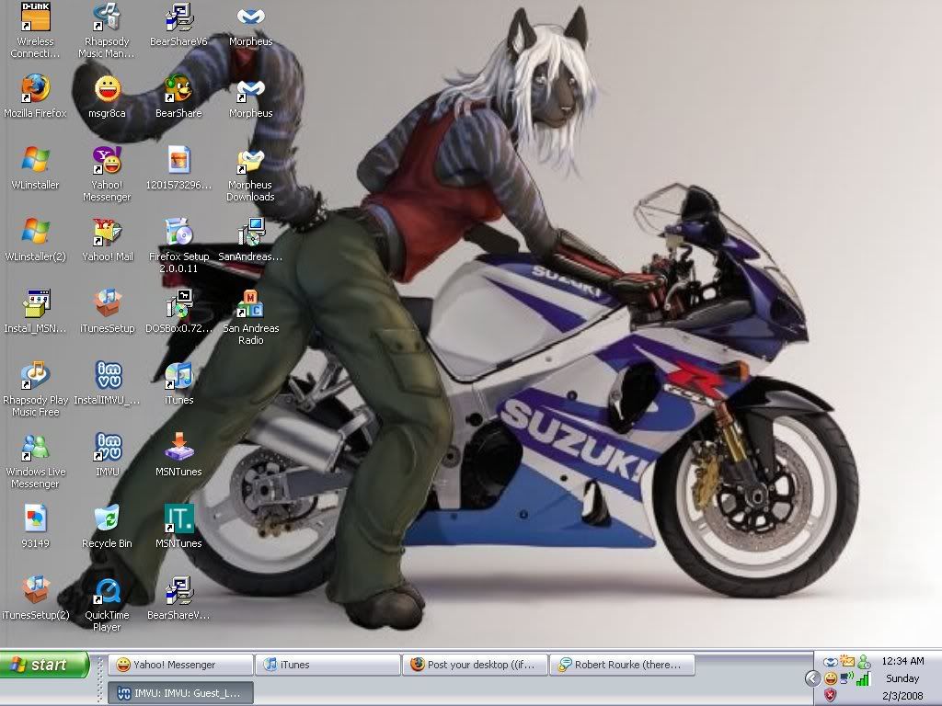Launch Rhapsody Play Music Free shortcut

click(36, 389)
